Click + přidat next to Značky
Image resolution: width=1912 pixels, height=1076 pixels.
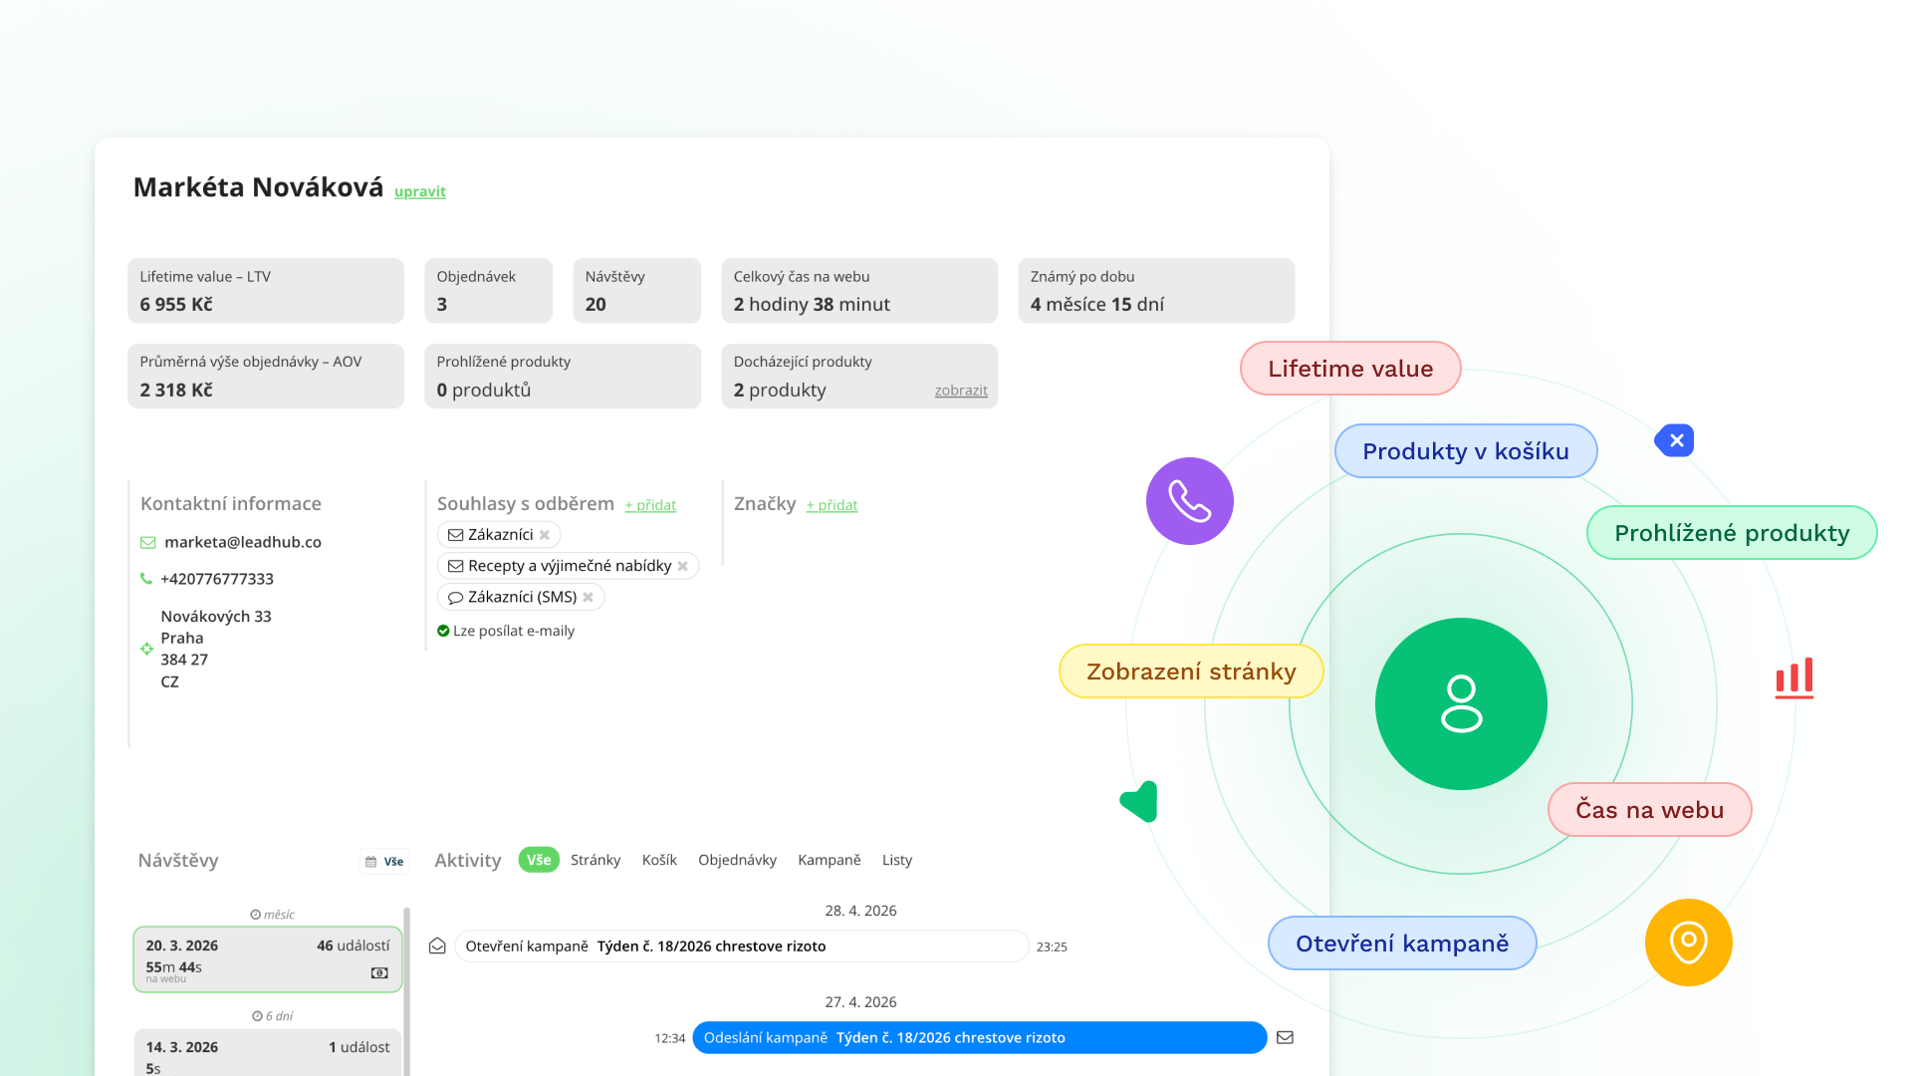click(832, 505)
